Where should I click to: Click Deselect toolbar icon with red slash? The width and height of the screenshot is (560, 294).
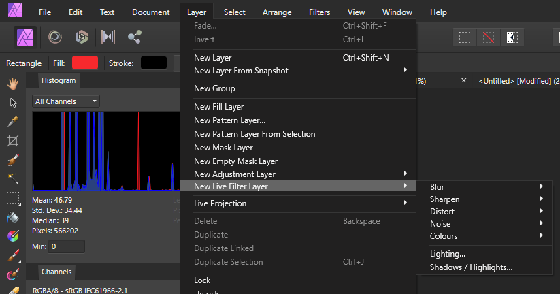point(489,37)
